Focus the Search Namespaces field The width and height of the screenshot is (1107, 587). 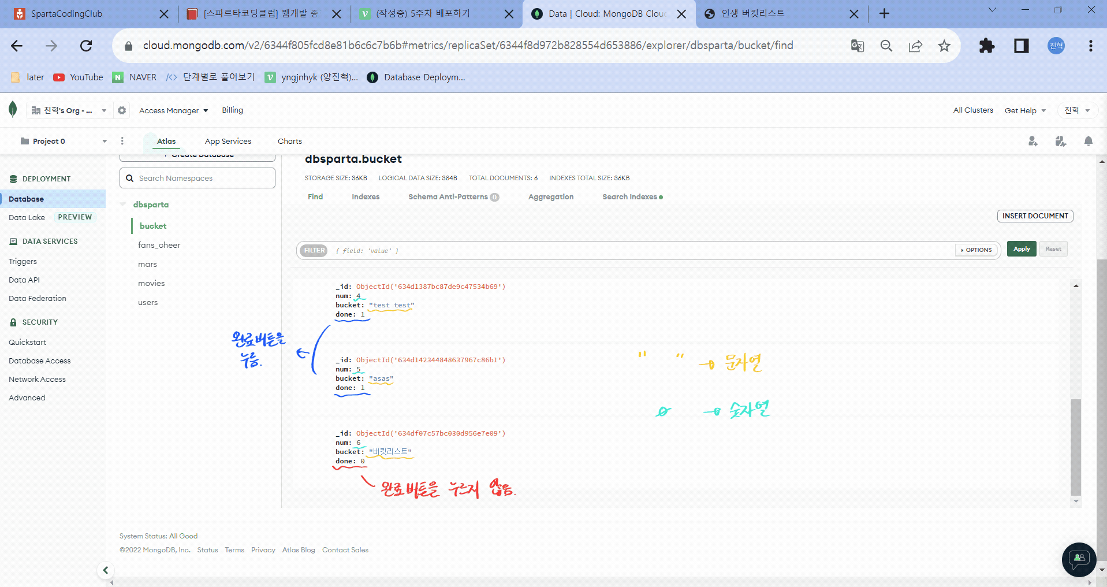pyautogui.click(x=197, y=178)
